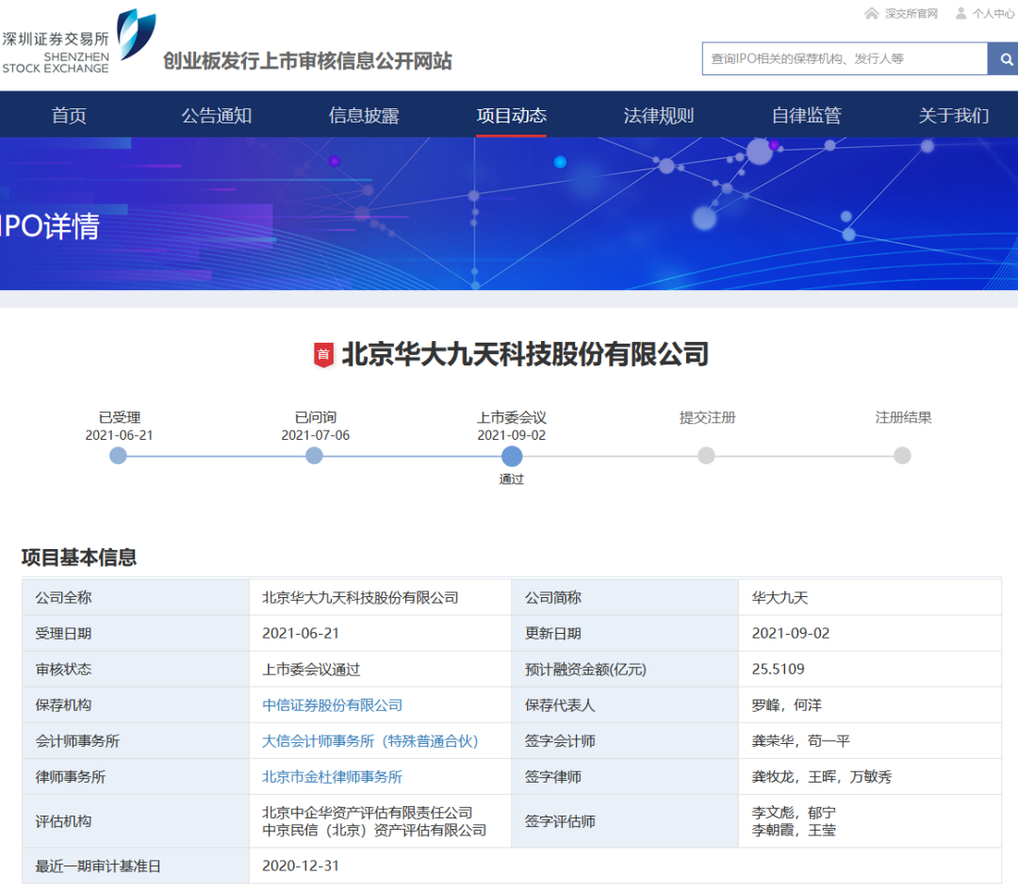Screen dimensions: 1018x890
Task: Open the 关于我们 nav tab
Action: click(x=954, y=116)
